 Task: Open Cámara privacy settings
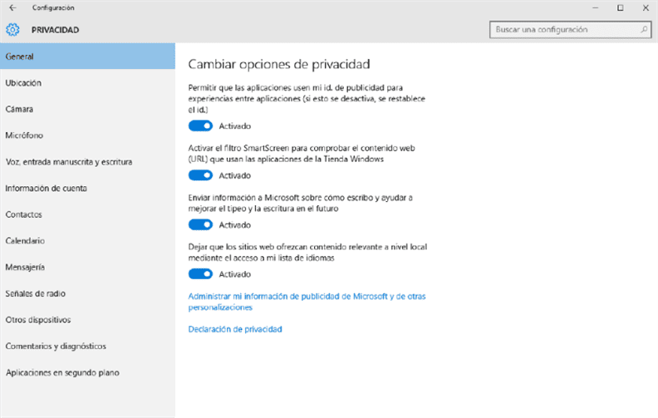(x=19, y=109)
